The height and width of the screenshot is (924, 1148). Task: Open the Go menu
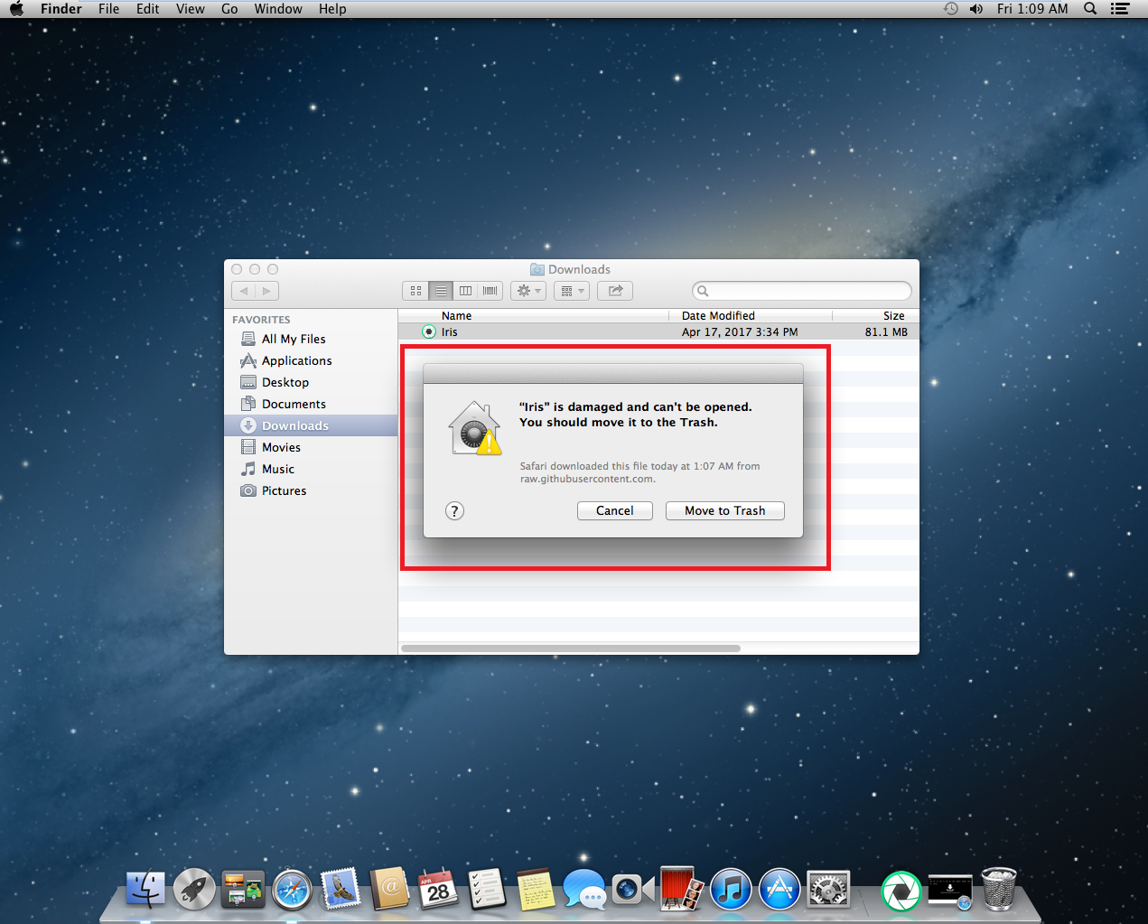pos(229,9)
